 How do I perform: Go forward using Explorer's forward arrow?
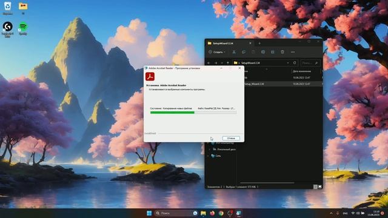(216, 63)
